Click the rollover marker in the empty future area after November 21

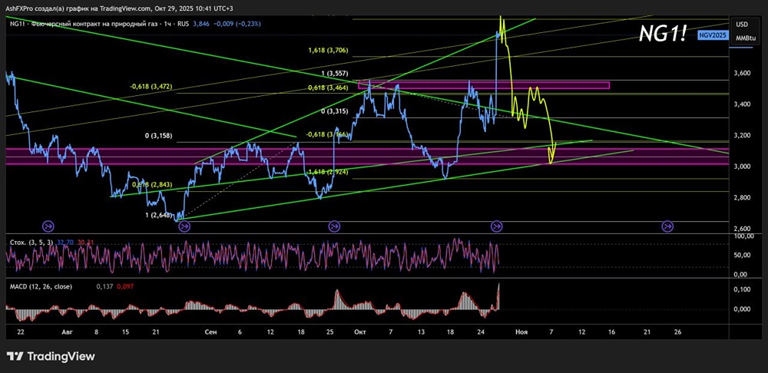coord(667,226)
